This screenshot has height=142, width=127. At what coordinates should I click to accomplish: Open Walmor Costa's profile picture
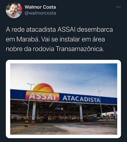click(14, 10)
